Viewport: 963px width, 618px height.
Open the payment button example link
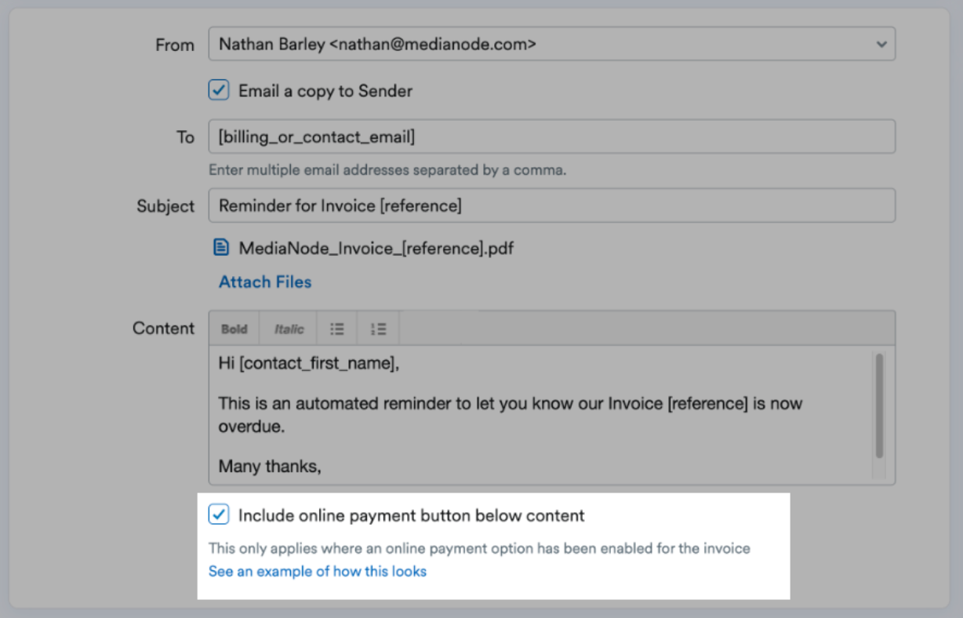(x=316, y=571)
